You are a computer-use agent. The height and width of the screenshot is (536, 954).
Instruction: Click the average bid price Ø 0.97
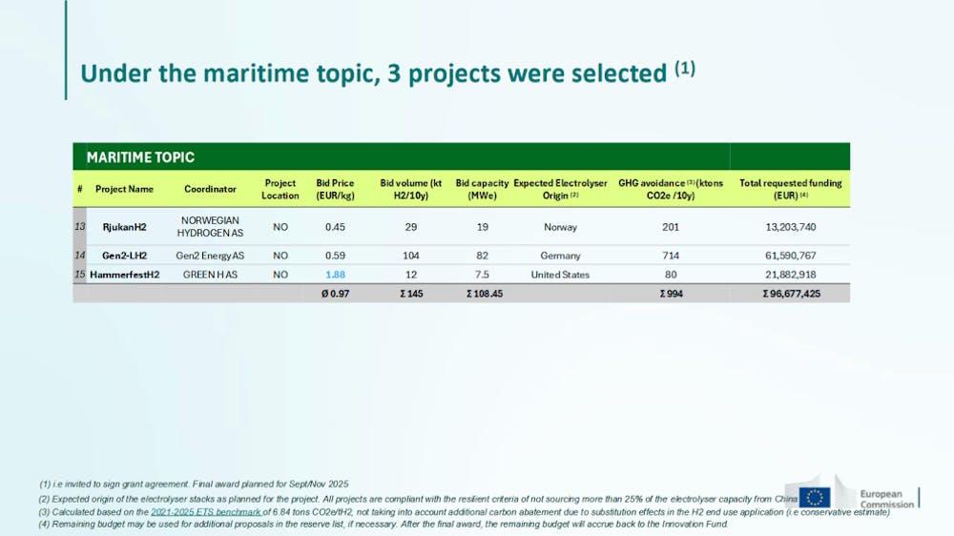pyautogui.click(x=335, y=293)
